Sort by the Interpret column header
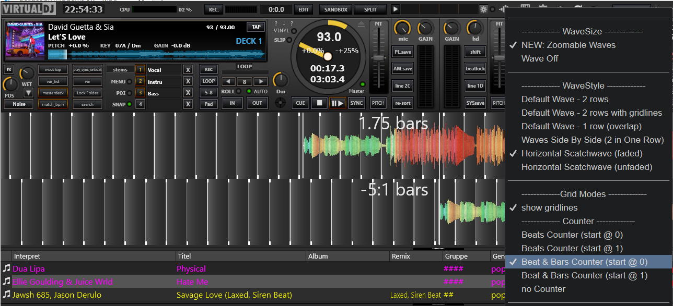 [x=94, y=256]
